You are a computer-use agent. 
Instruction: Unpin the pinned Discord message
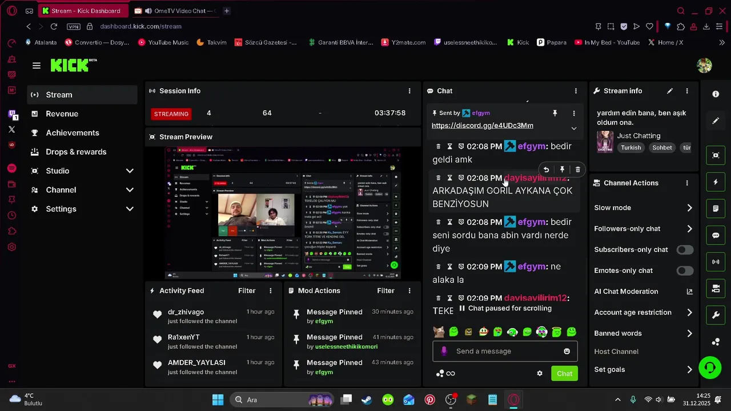(555, 113)
